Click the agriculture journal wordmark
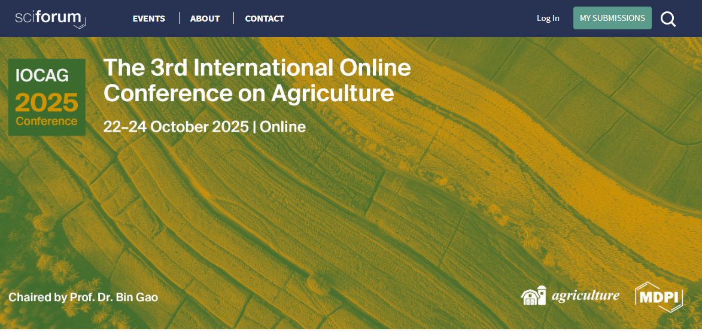 [x=585, y=296]
